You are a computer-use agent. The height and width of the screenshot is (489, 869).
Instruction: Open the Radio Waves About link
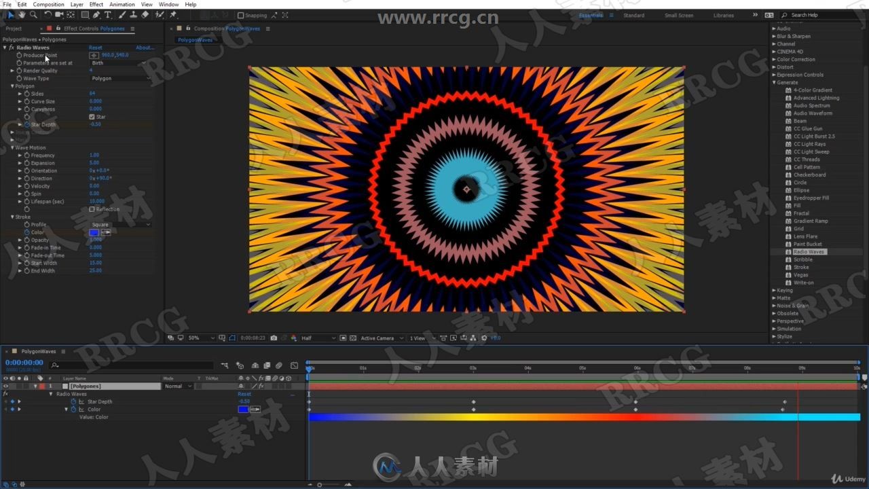click(145, 48)
